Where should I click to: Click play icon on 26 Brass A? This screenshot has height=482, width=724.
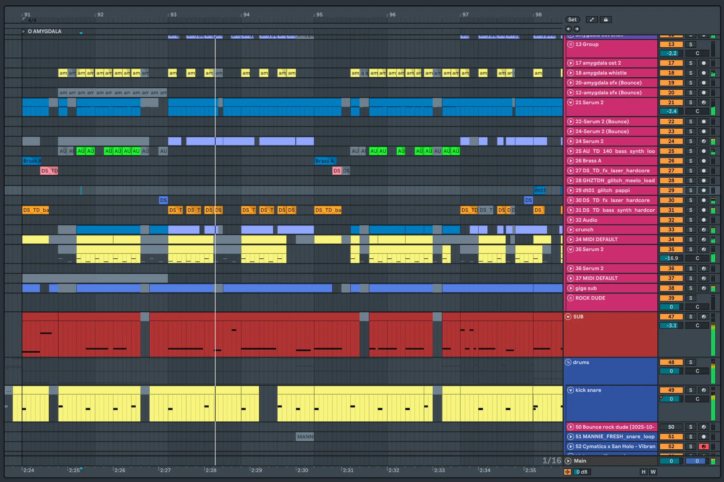pos(571,161)
